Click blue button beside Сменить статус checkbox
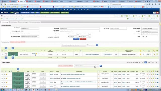161x91 pixels. click(97, 45)
